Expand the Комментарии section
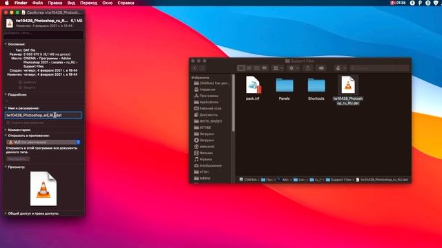Screen dimensions: 442x248 6,130
